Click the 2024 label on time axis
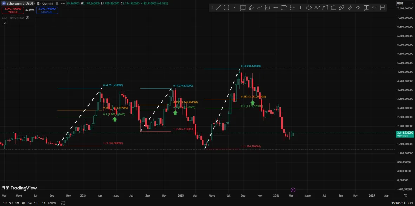 pyautogui.click(x=83, y=196)
